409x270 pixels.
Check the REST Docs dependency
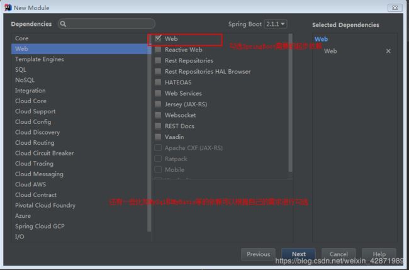click(x=158, y=126)
